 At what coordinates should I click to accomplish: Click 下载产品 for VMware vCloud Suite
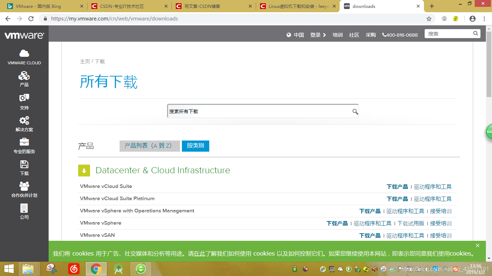click(397, 187)
